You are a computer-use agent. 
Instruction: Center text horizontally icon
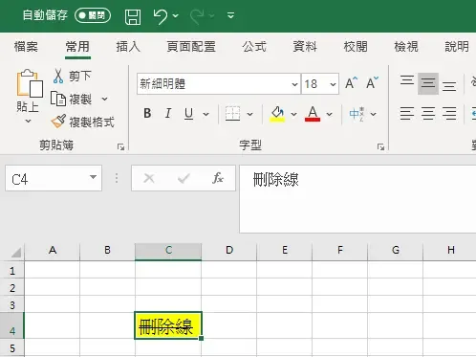(428, 114)
